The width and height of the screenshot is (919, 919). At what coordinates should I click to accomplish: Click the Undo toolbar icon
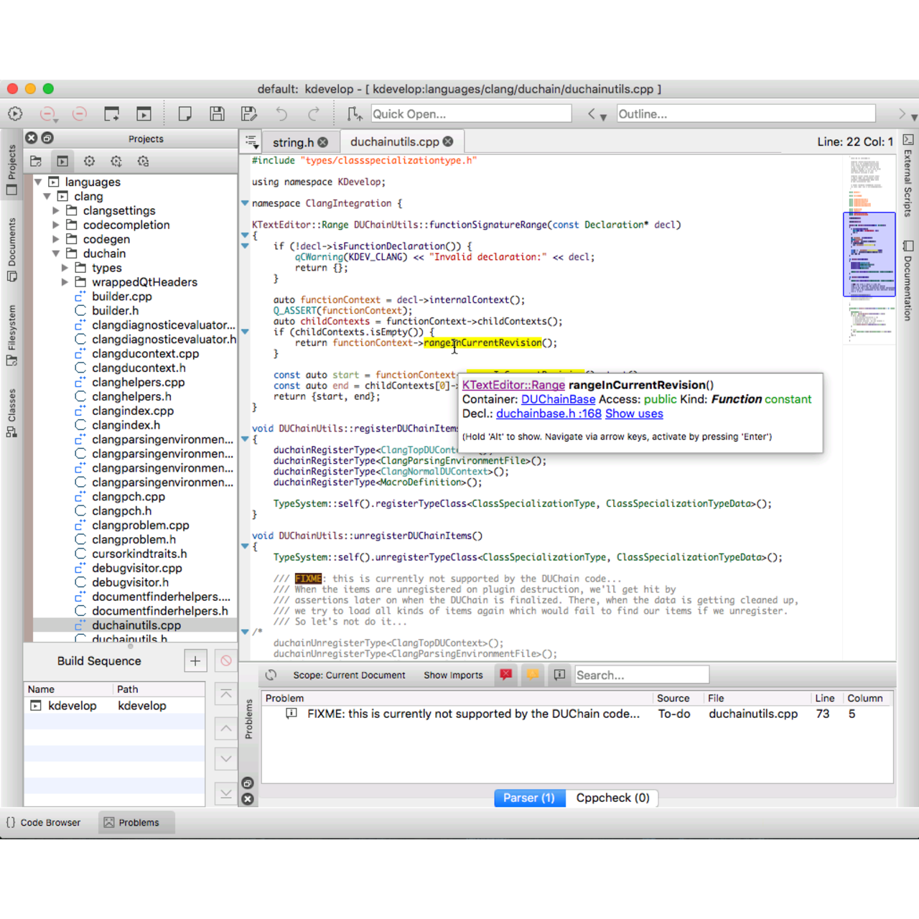(x=281, y=113)
